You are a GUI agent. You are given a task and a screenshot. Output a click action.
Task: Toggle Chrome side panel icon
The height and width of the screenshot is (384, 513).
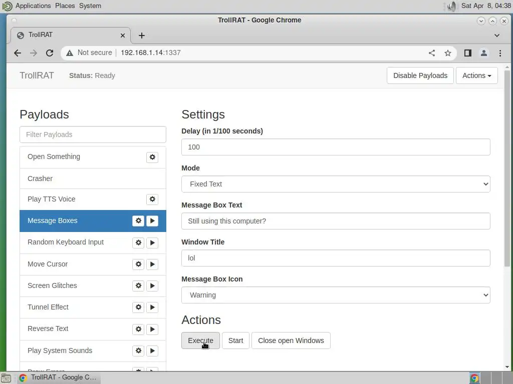[468, 53]
